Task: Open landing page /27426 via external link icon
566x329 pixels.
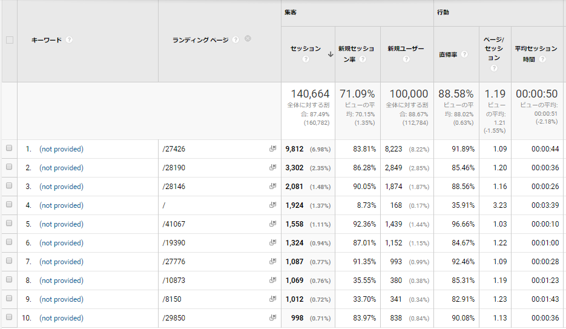Action: 272,149
